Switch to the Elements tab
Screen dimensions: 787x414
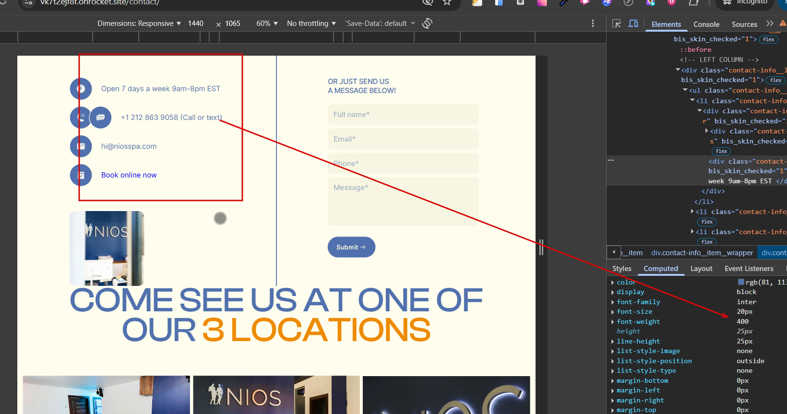(666, 24)
